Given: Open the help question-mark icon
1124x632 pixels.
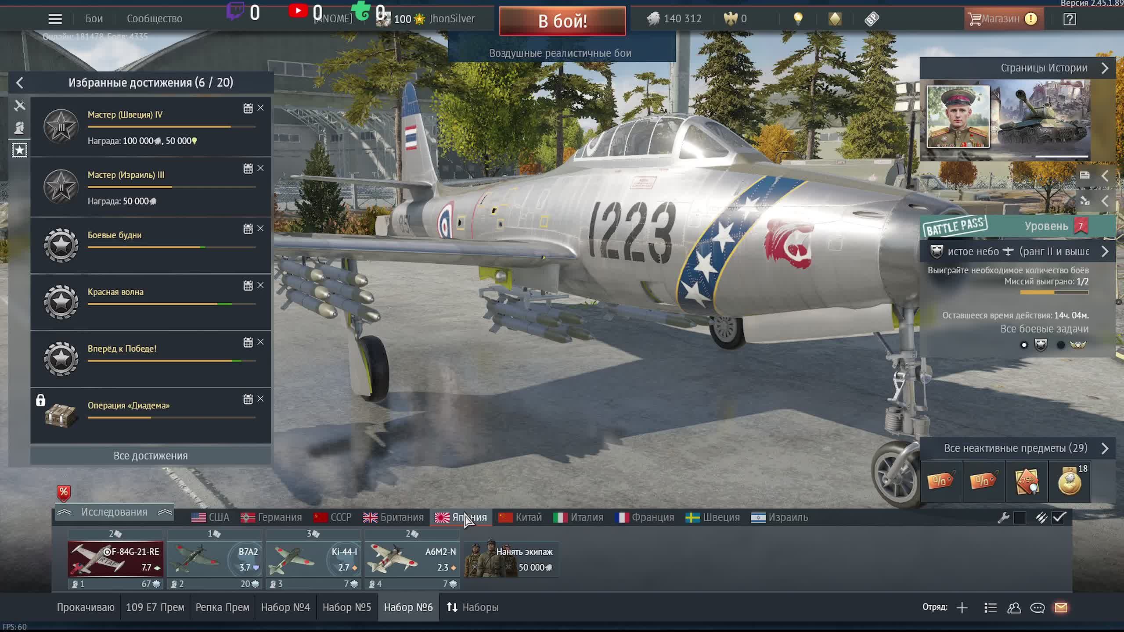Looking at the screenshot, I should click(1070, 19).
